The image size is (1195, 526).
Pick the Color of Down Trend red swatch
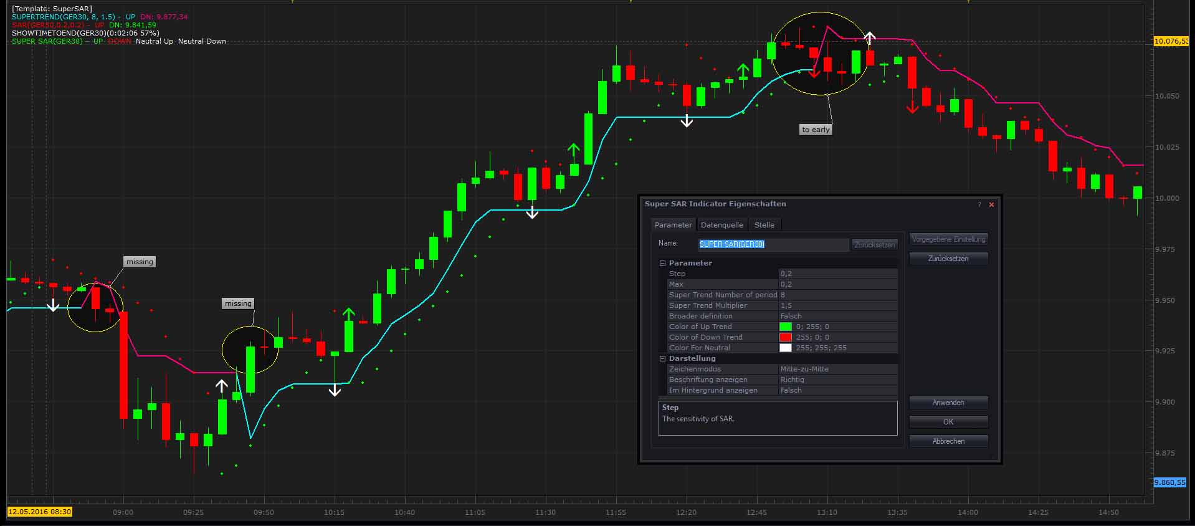[786, 337]
